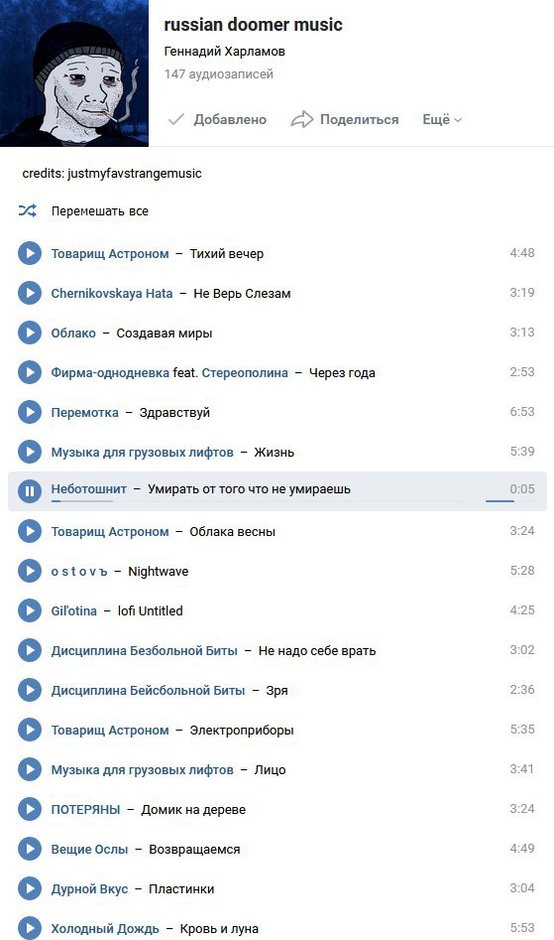
Task: Expand the Ещё dropdown menu
Action: (442, 119)
